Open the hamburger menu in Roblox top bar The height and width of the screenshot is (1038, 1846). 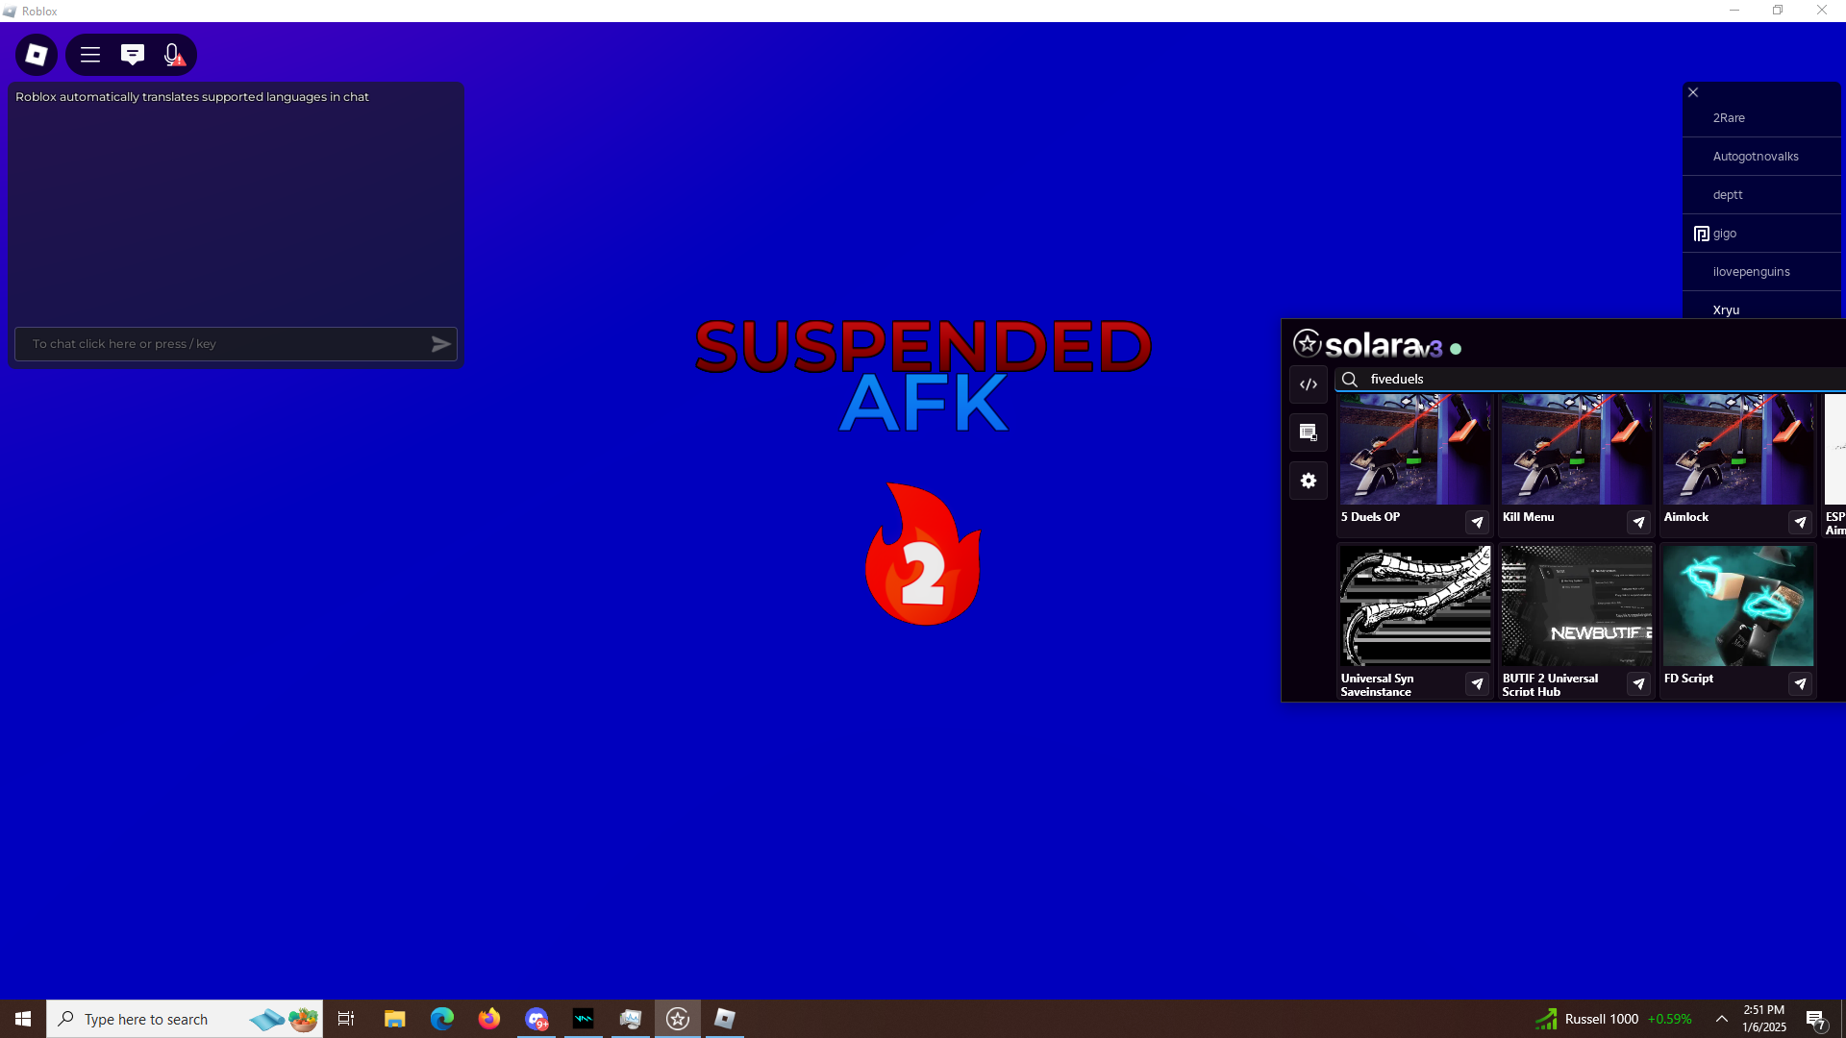tap(90, 55)
